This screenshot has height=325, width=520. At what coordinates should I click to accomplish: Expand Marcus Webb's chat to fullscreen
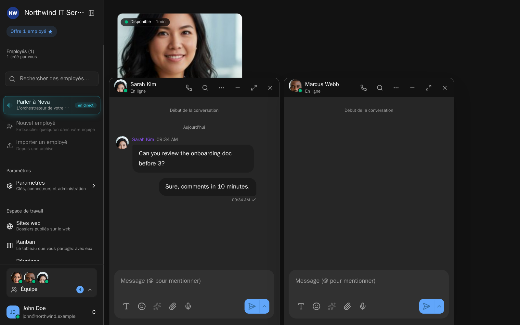[x=428, y=88]
